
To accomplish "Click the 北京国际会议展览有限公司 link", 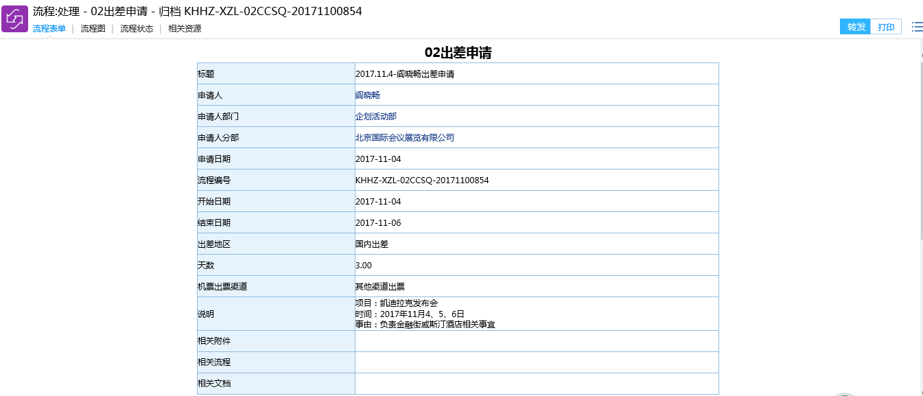I will click(x=405, y=138).
